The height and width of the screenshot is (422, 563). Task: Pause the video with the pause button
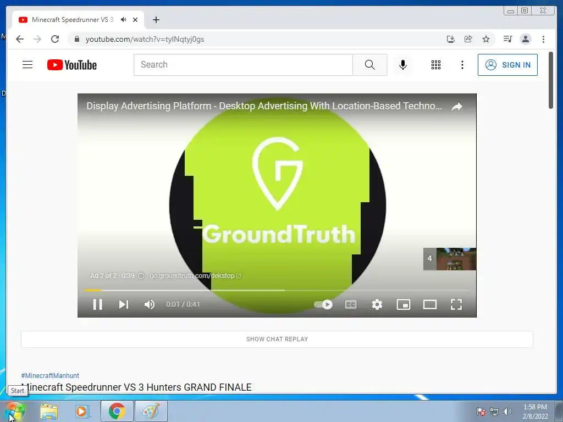click(x=98, y=304)
